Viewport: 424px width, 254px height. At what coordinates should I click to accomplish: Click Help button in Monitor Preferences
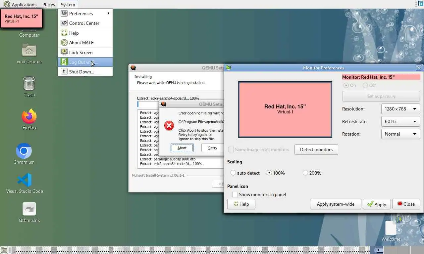click(241, 204)
